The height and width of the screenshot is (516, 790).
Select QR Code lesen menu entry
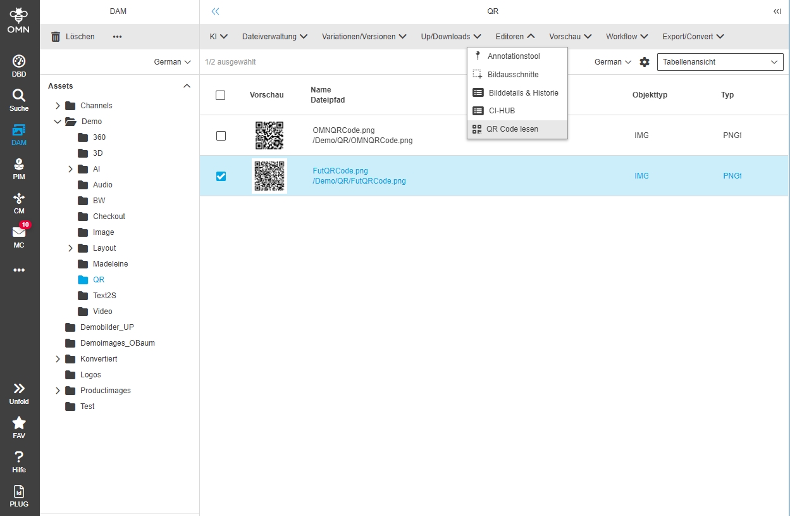[x=512, y=129]
